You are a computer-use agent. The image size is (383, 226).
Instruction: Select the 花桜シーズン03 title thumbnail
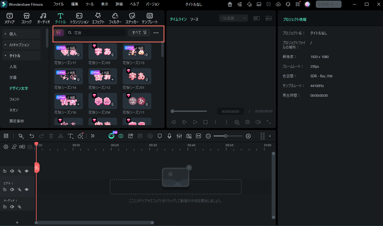pos(103,51)
